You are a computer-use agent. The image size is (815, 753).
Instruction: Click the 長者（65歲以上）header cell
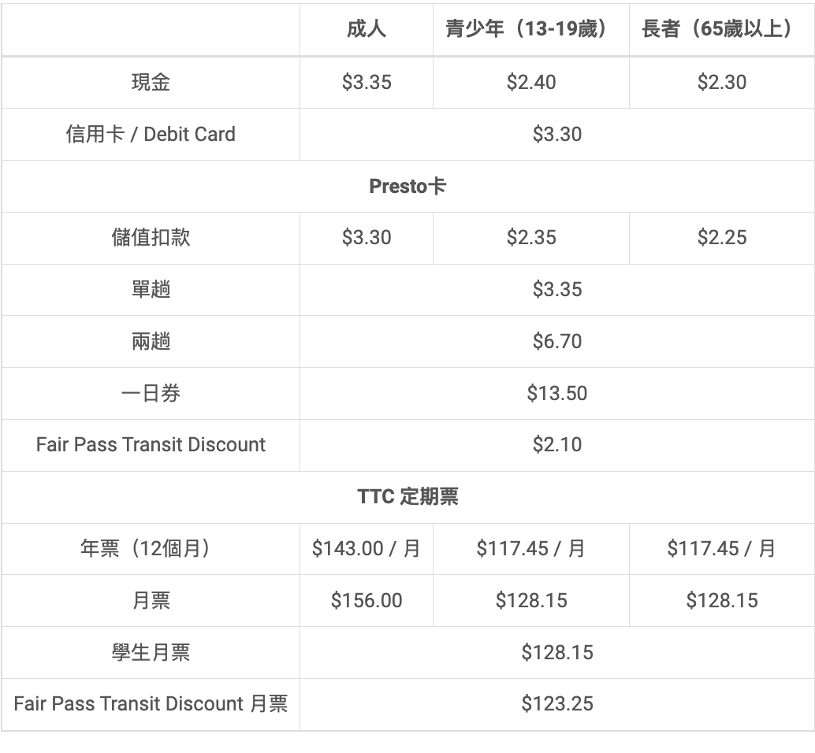pyautogui.click(x=721, y=28)
